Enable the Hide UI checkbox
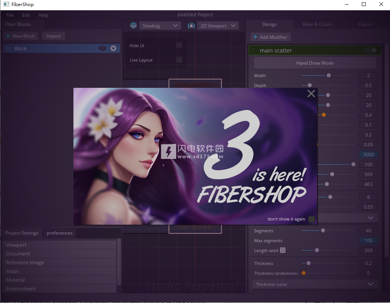The width and height of the screenshot is (390, 303). pyautogui.click(x=179, y=45)
